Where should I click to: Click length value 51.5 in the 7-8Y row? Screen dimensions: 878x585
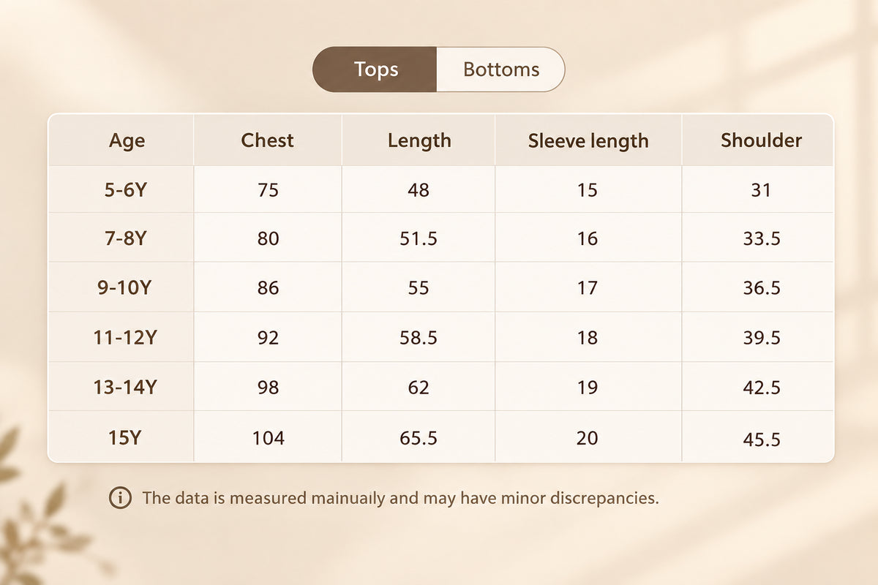419,239
